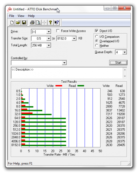Print results using printer icon
Screen dimensions: 138x173
tap(32, 22)
